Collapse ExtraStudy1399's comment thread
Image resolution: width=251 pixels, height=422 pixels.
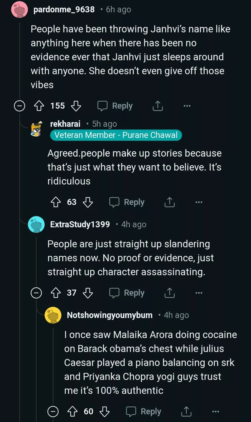[x=36, y=293]
